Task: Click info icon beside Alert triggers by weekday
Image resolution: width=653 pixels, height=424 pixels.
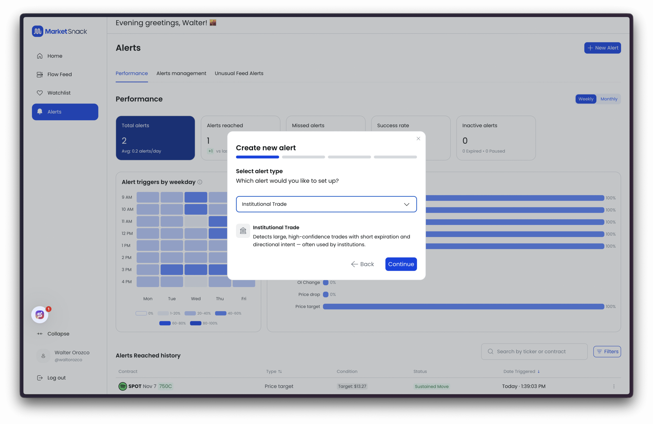Action: click(x=200, y=182)
